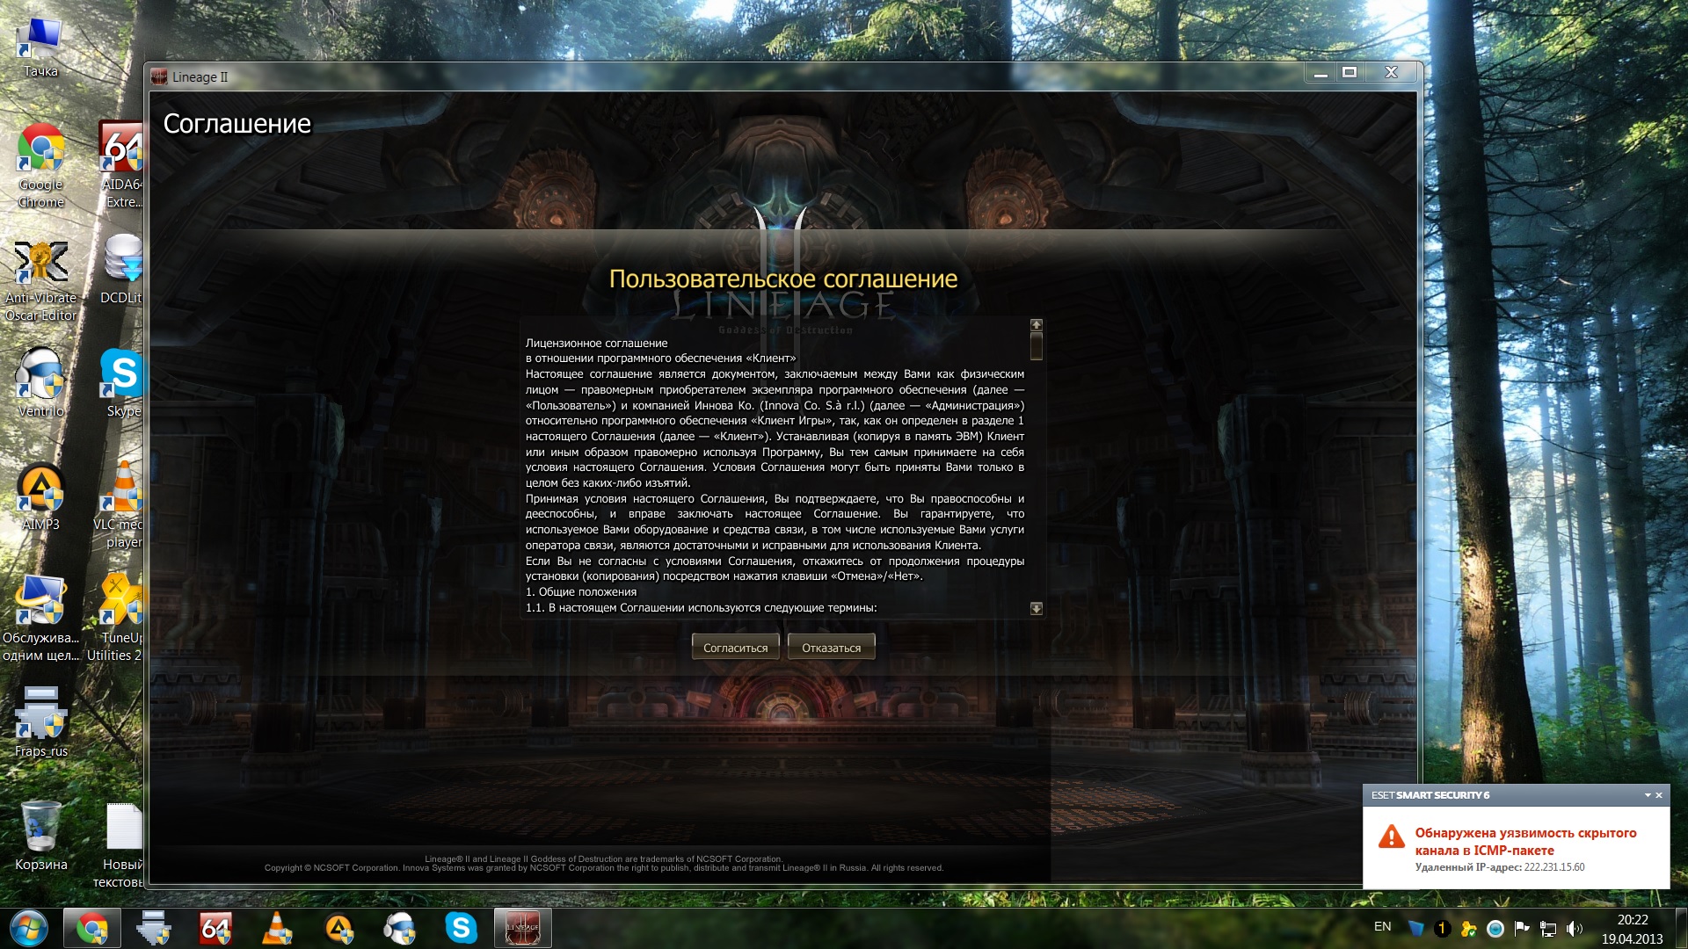Open the Корзина recycle bin
Screen dimensions: 1688x949
tap(40, 828)
